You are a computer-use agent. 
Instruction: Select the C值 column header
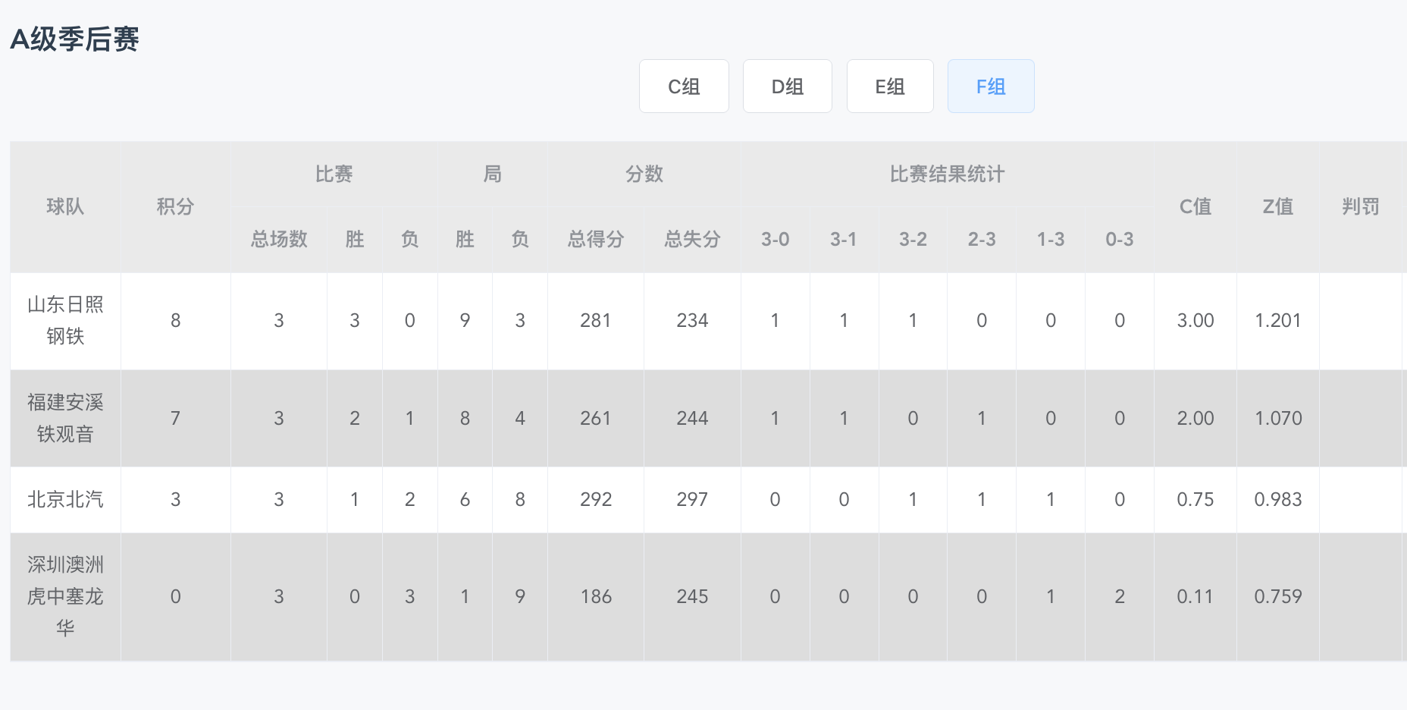click(1195, 206)
